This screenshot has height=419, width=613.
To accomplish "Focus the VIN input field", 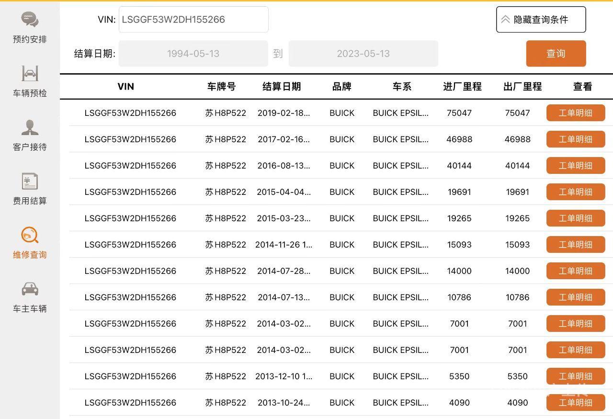I will click(193, 20).
